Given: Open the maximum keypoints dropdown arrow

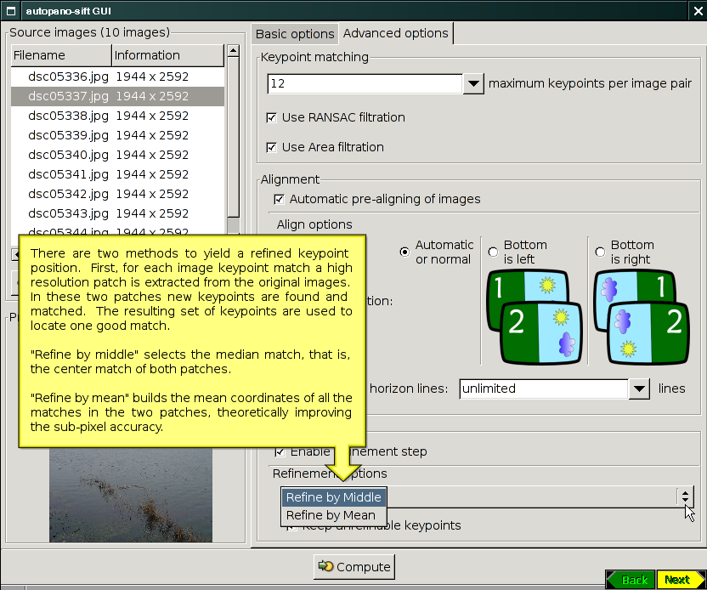Looking at the screenshot, I should click(473, 84).
